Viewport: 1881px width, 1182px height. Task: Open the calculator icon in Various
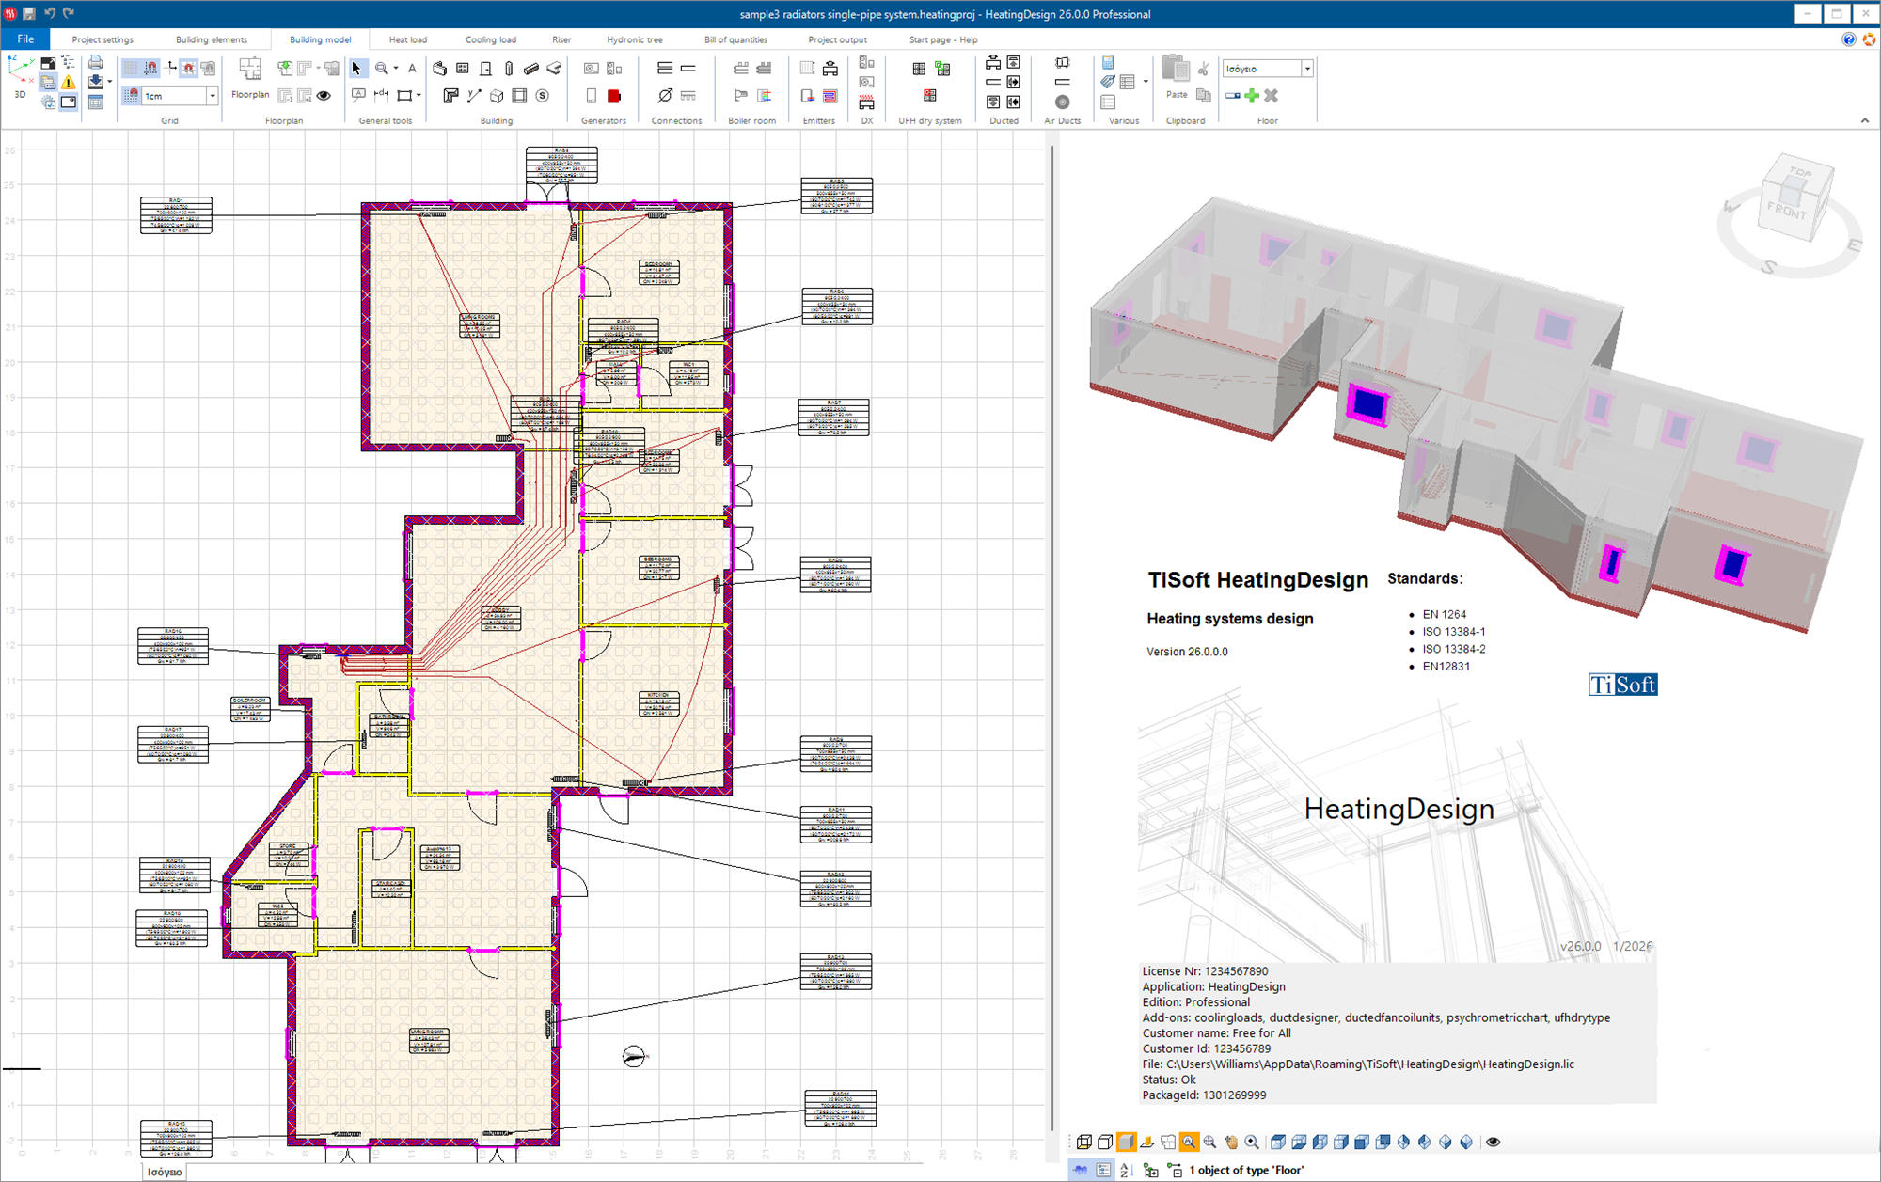[1108, 62]
